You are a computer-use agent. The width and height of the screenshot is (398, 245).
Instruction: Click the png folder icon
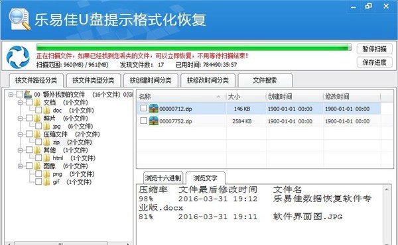coord(46,174)
